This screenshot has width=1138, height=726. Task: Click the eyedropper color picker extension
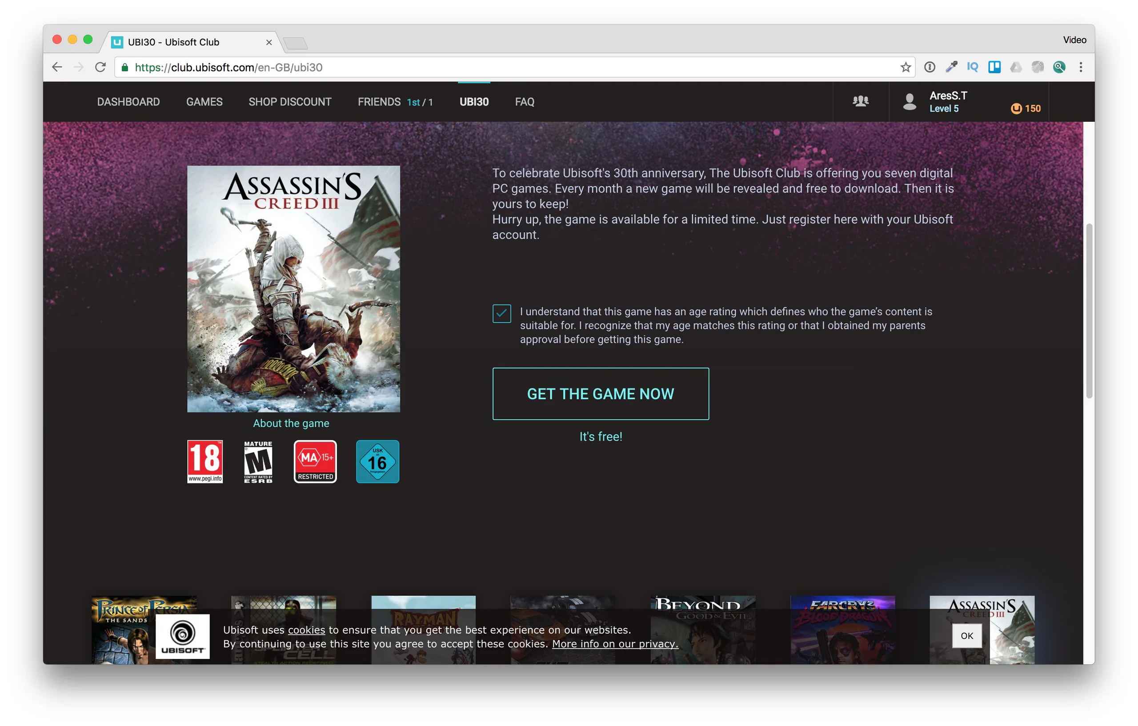tap(951, 67)
